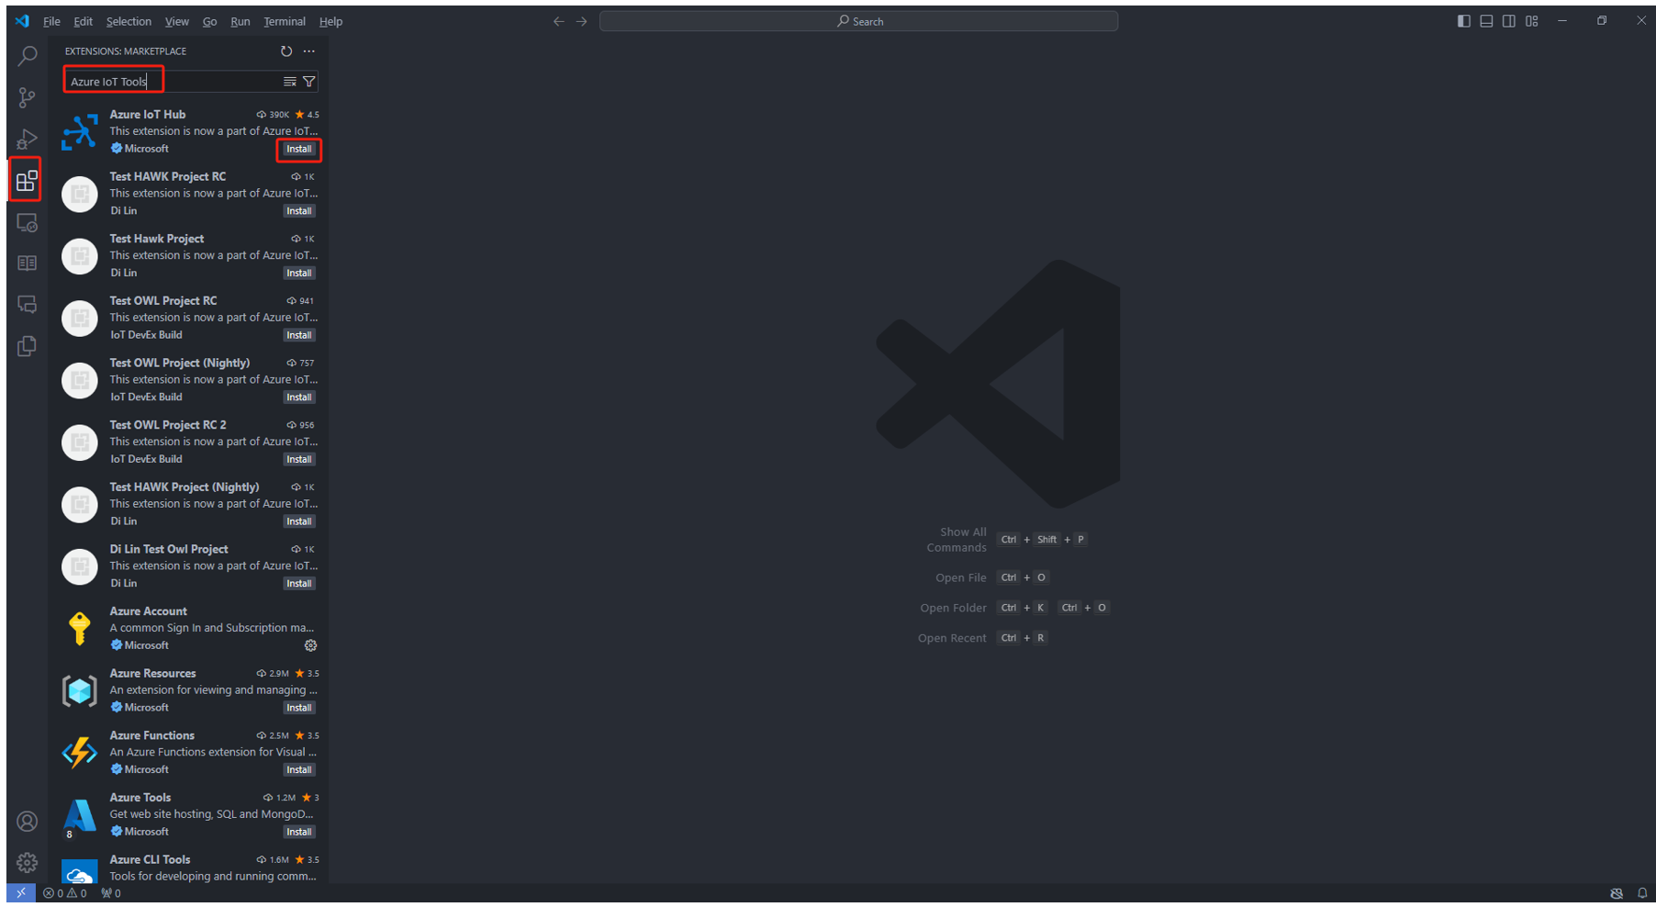
Task: Toggle the bottom panel layout button
Action: pos(1486,21)
